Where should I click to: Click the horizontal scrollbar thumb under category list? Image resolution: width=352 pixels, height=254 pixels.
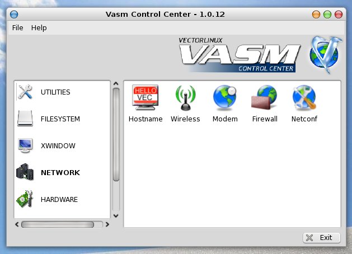(x=58, y=224)
